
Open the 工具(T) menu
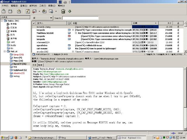pyautogui.click(x=43, y=6)
